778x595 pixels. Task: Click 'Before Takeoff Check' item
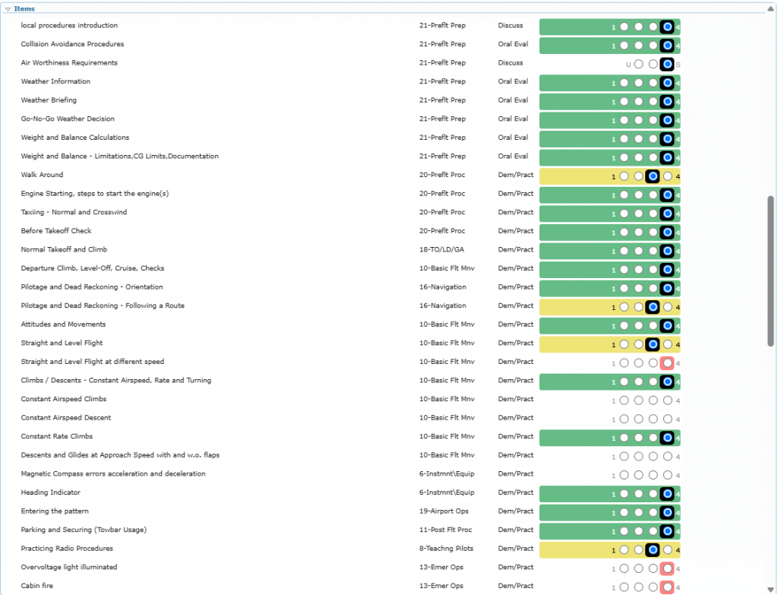56,231
